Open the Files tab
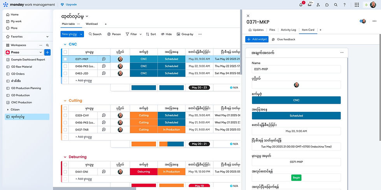Viewport: 381px width, 190px height. pos(272,30)
